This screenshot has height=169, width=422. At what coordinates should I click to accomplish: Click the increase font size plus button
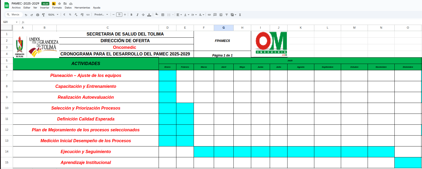(x=125, y=15)
